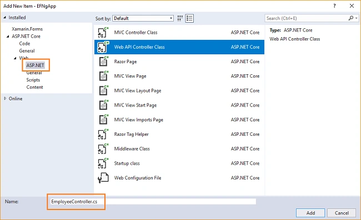Click the search magnifier icon
The height and width of the screenshot is (220, 361).
tap(351, 18)
